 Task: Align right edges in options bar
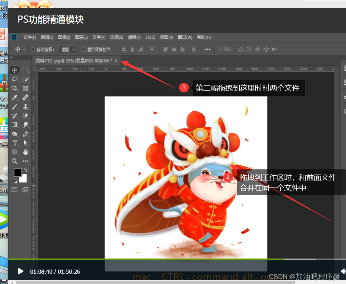click(x=141, y=50)
